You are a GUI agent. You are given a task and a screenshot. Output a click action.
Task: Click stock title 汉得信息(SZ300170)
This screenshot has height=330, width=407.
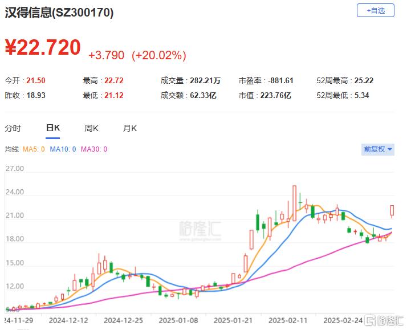click(59, 13)
